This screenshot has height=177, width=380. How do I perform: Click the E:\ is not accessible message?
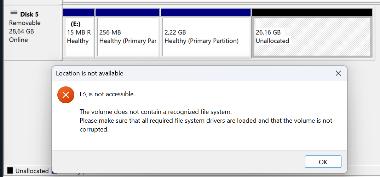[107, 94]
